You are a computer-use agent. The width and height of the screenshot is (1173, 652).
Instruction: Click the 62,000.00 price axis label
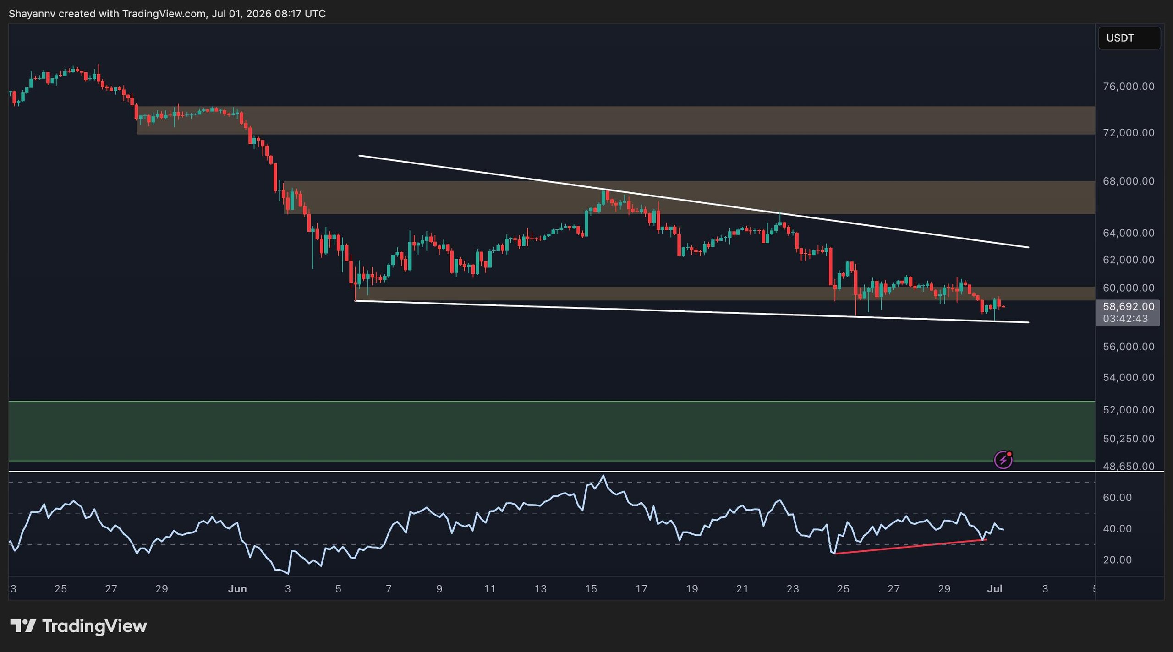tap(1129, 260)
